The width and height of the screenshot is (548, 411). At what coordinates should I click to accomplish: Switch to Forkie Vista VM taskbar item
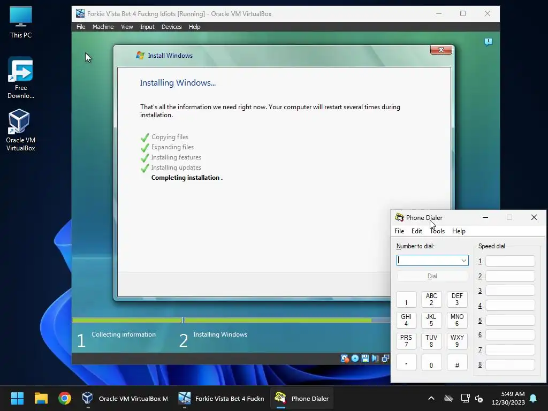coord(221,398)
